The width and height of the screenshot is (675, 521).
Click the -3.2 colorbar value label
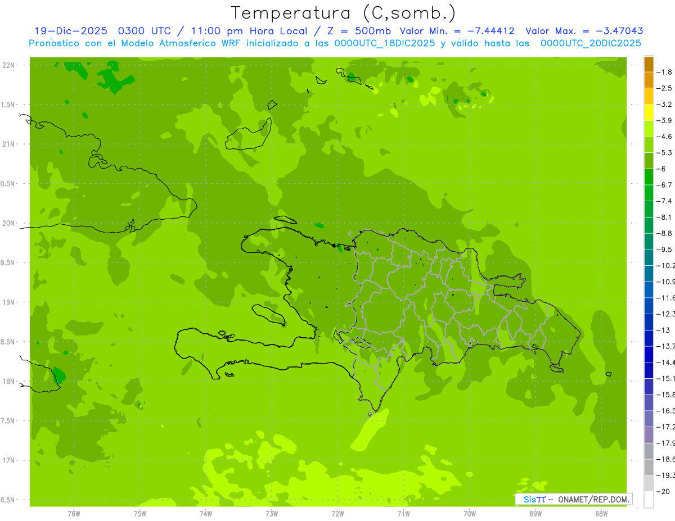[664, 105]
